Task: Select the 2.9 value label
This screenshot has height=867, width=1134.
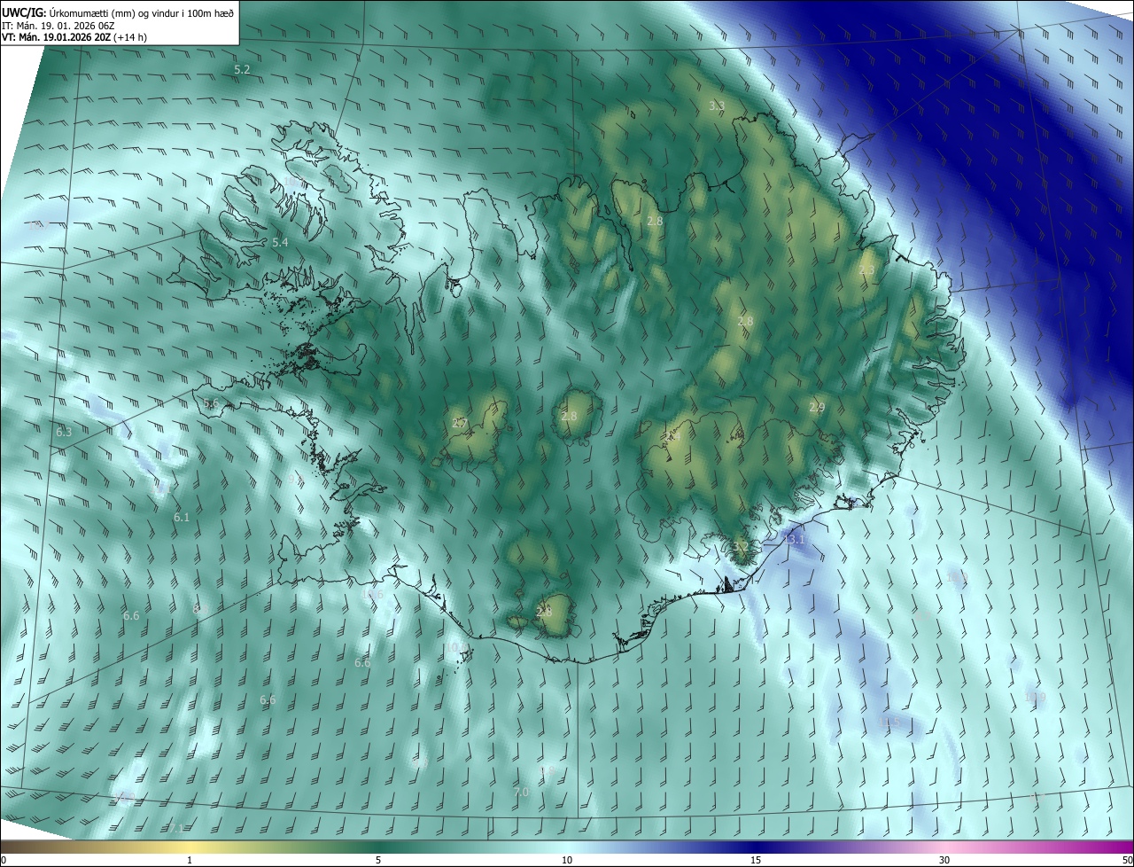Action: tap(817, 407)
